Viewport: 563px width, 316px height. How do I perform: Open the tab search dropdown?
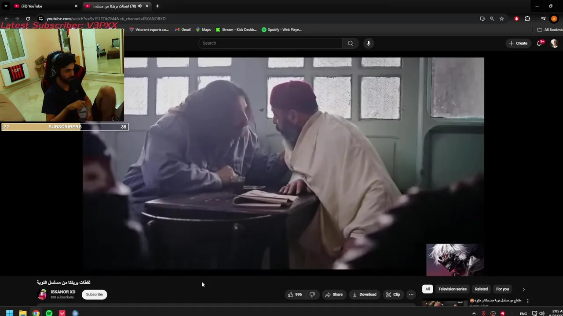tap(6, 6)
